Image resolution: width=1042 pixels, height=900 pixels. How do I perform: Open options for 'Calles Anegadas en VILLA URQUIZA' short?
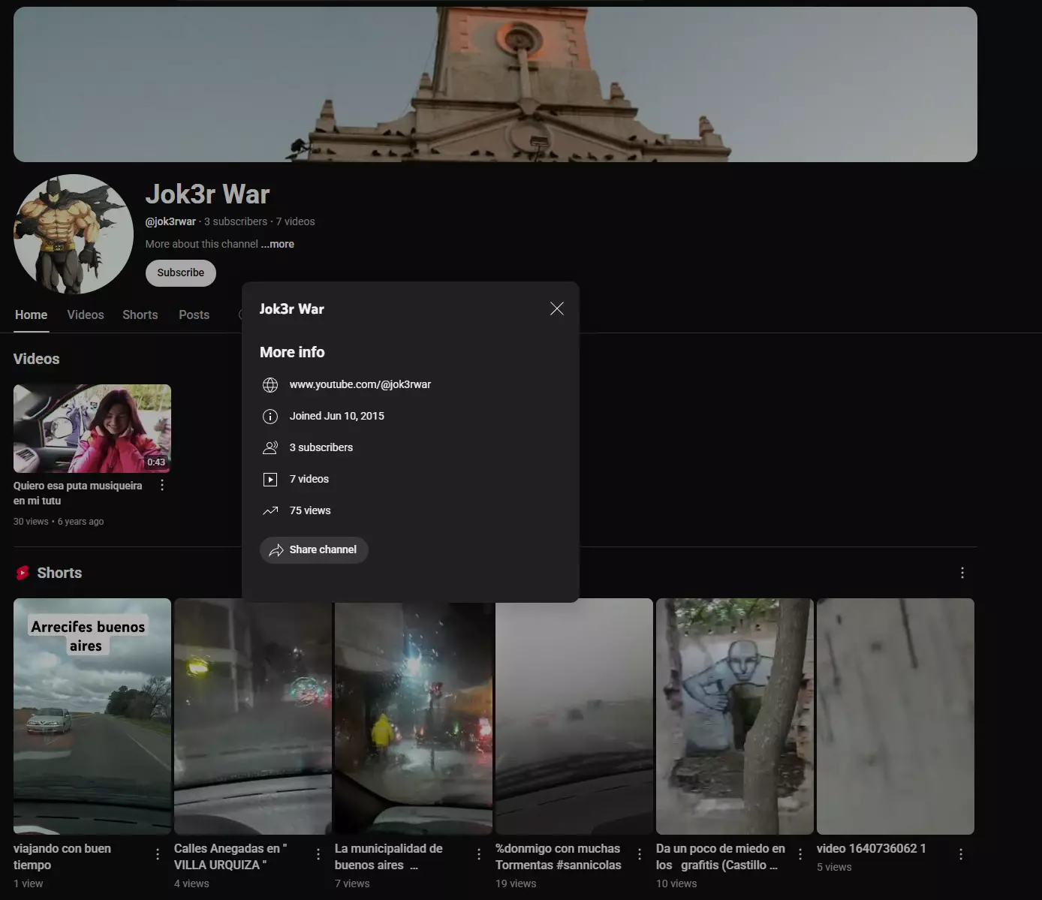click(318, 854)
